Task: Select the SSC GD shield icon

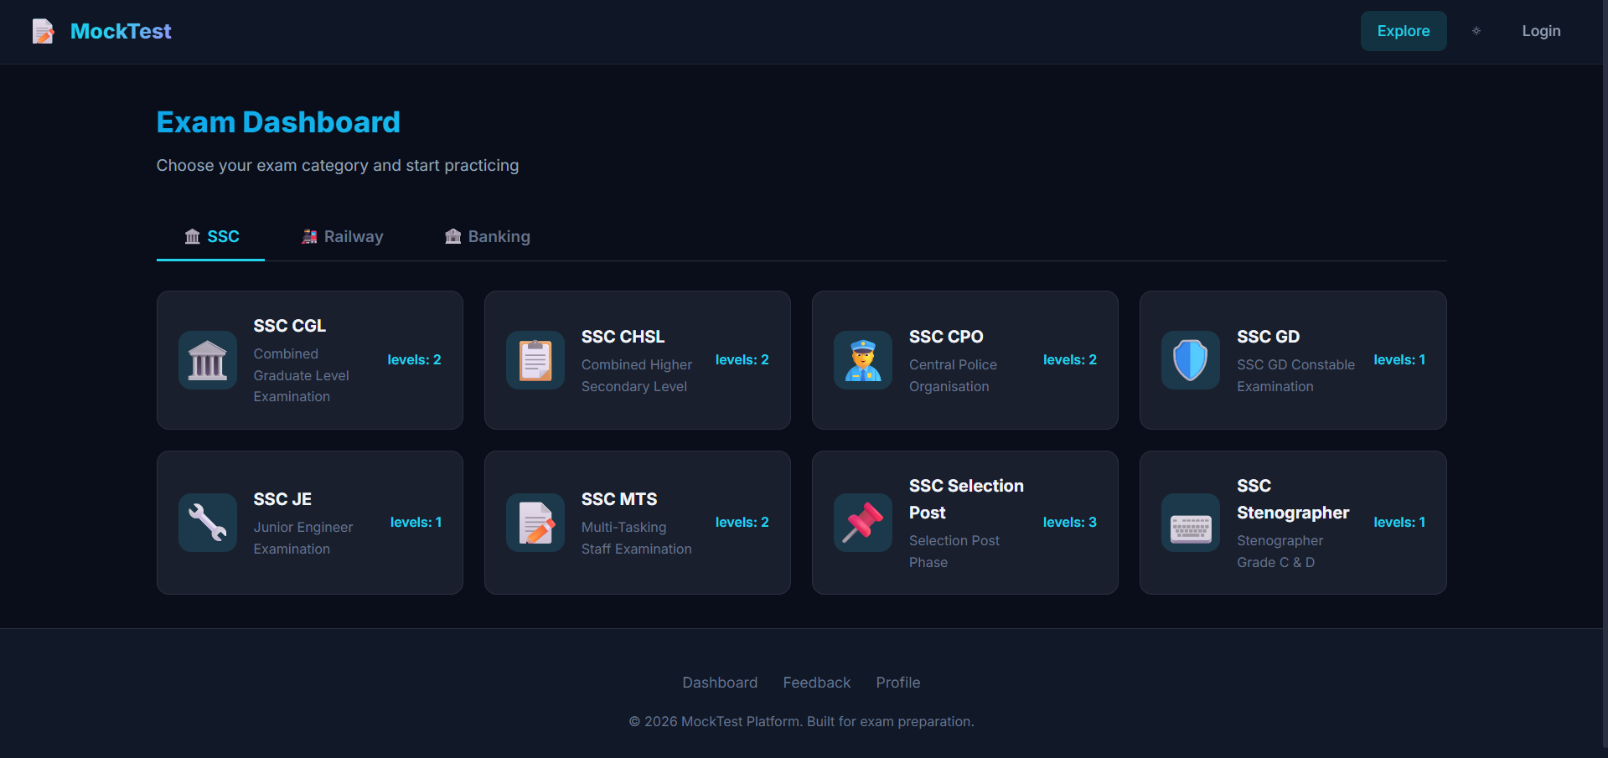Action: [1190, 360]
